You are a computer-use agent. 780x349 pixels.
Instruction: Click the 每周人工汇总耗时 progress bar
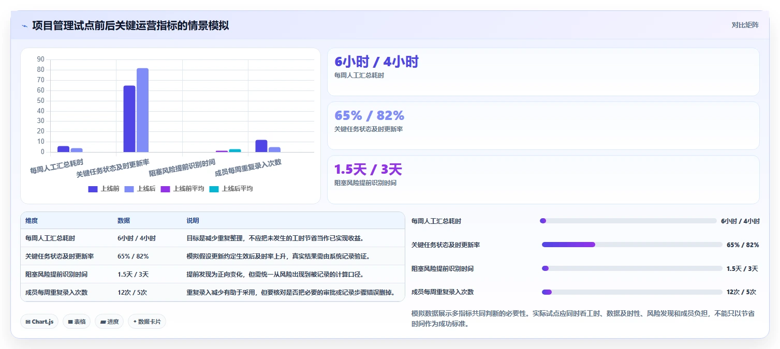coord(628,221)
